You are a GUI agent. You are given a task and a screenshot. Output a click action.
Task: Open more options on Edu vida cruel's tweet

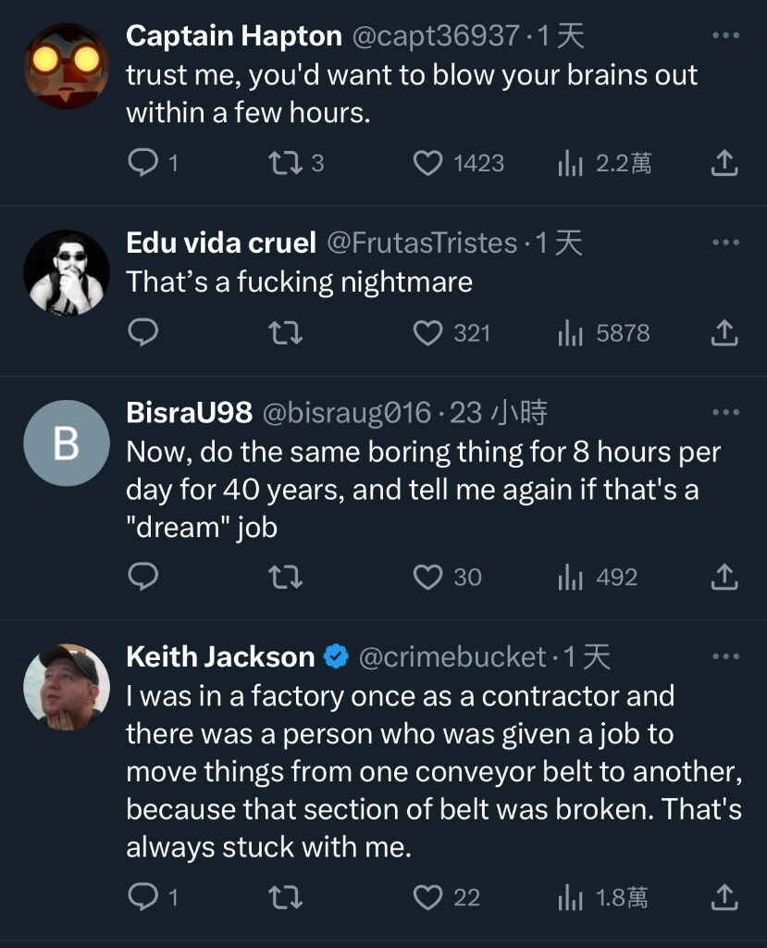(725, 243)
